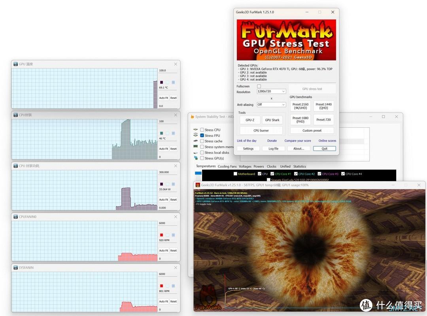This screenshot has height=316, width=427.
Task: Run the Preset:1080 (FHD) benchmark
Action: coord(300,120)
